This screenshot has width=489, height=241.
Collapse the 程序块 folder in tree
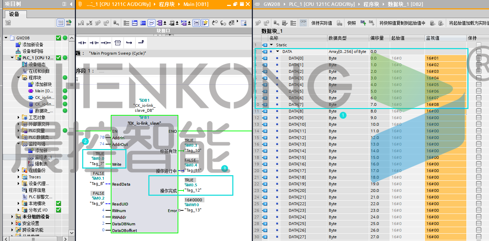(x=19, y=78)
